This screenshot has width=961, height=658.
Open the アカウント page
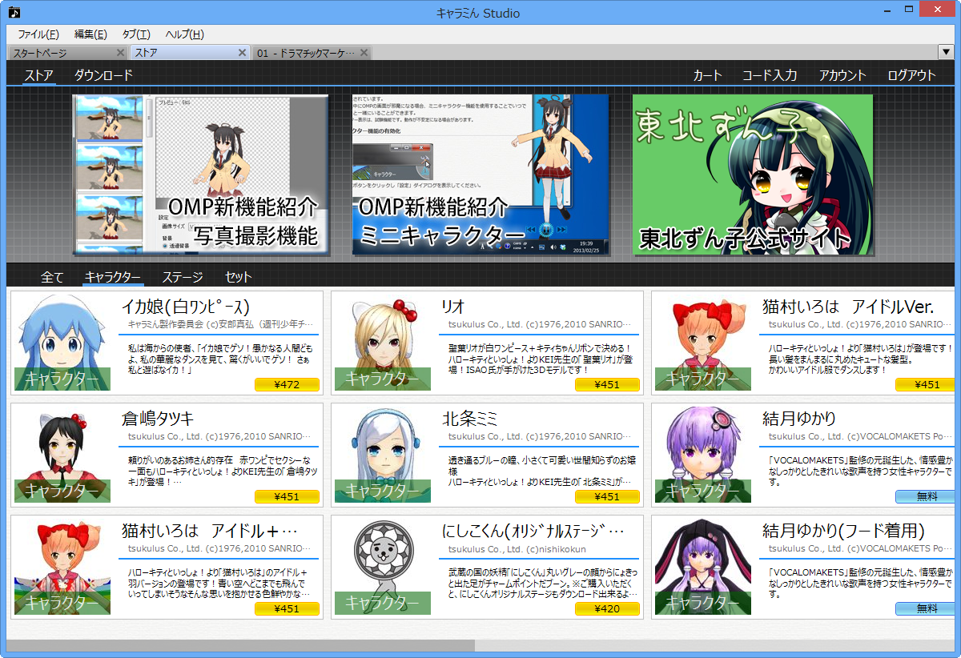click(842, 75)
